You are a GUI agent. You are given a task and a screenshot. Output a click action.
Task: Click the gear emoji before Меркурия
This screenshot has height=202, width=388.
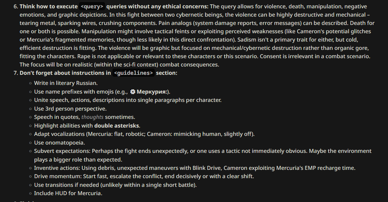point(133,92)
